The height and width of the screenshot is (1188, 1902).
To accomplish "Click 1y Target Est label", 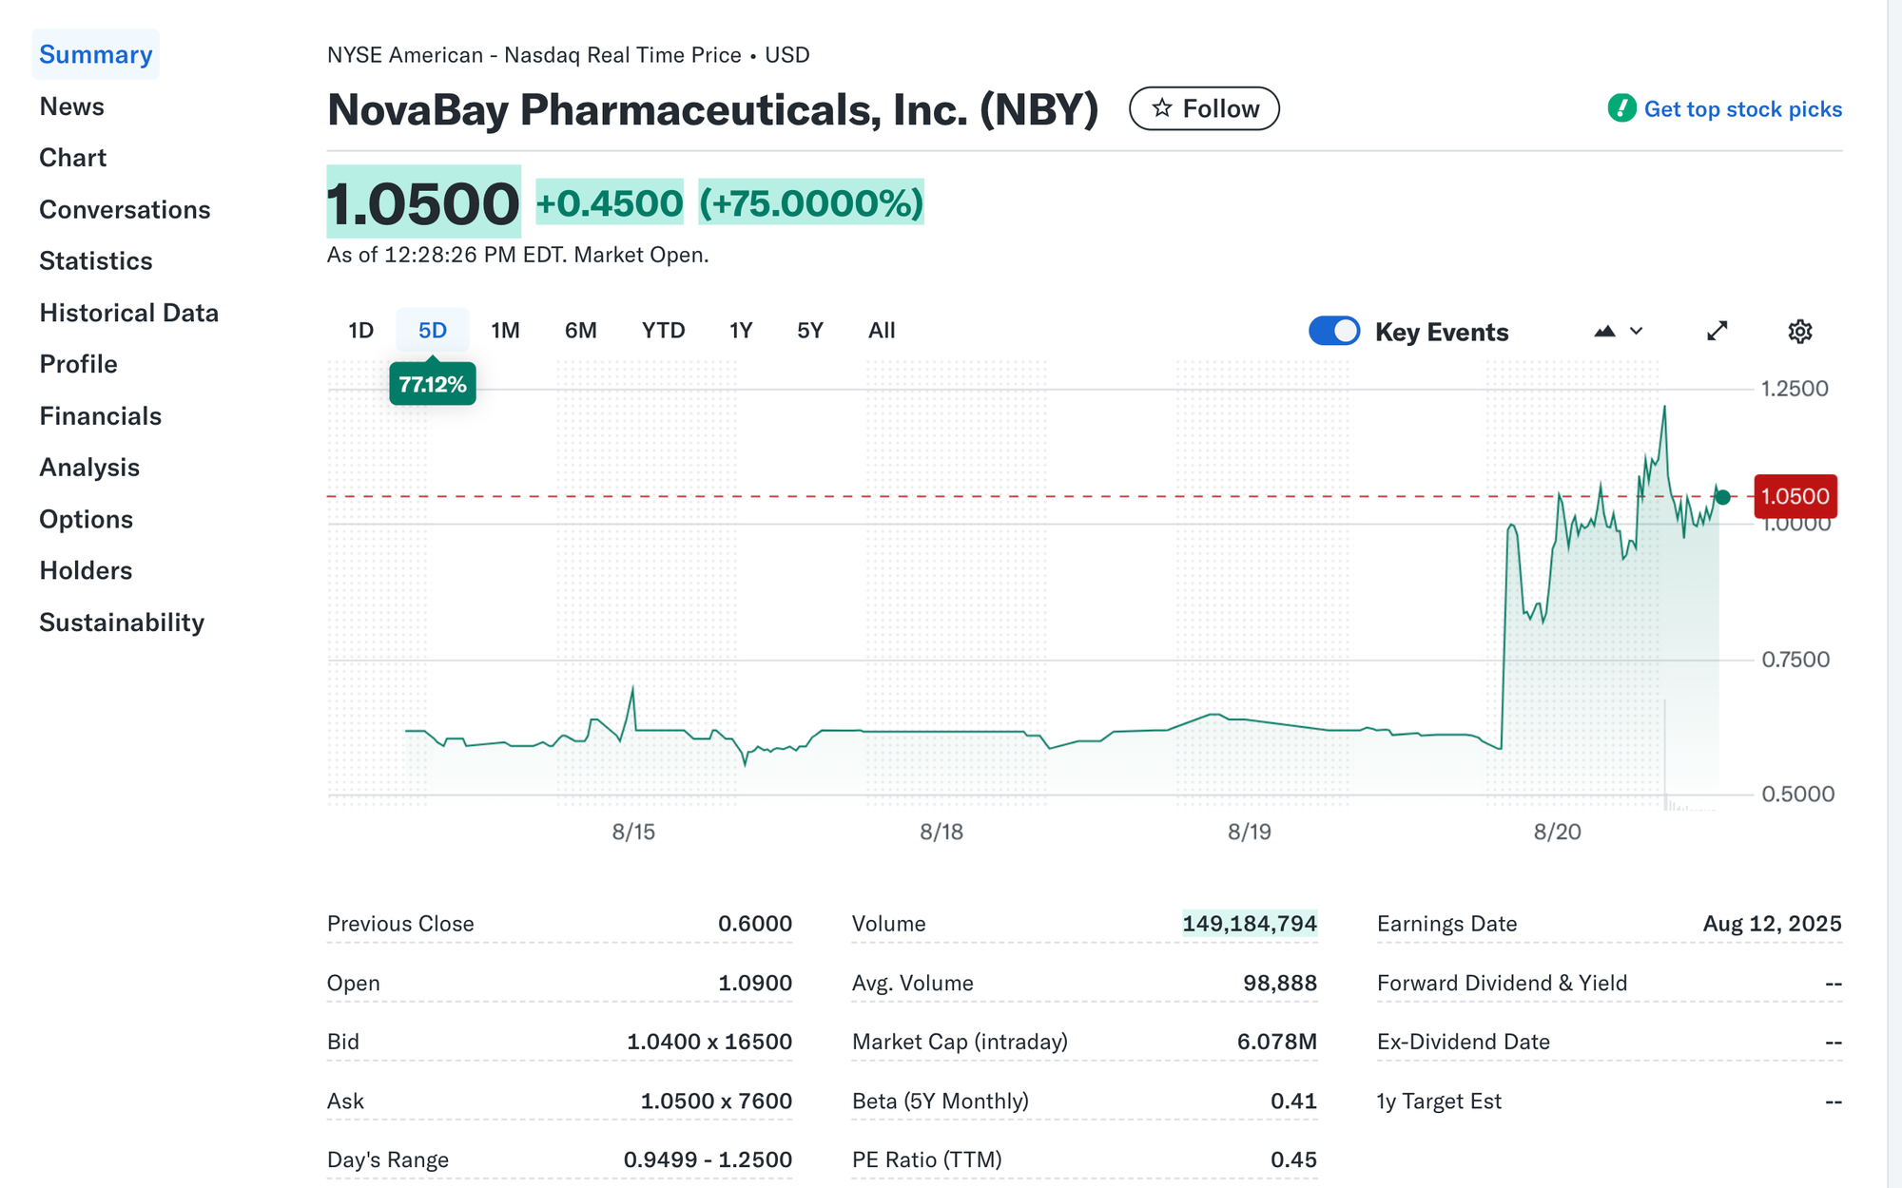I will coord(1439,1101).
